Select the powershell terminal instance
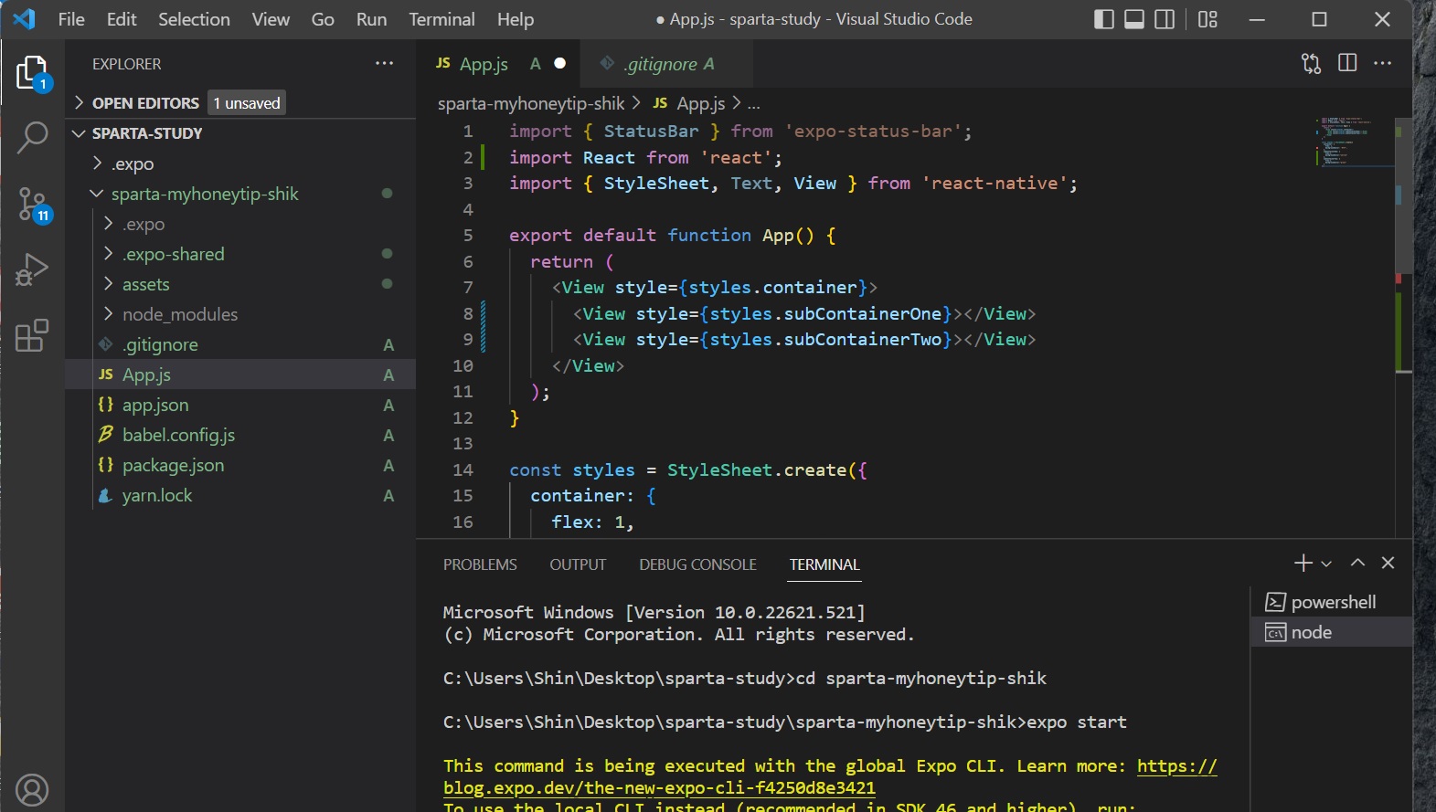1436x812 pixels. [x=1332, y=602]
